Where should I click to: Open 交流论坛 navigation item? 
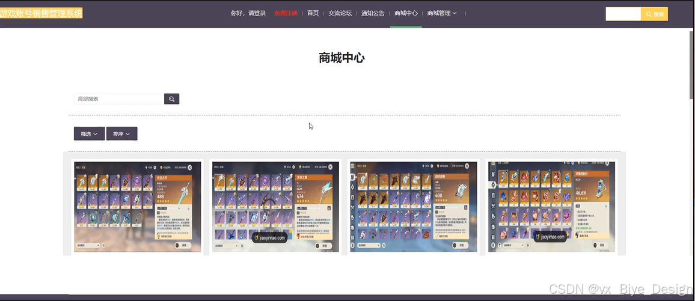tap(340, 13)
